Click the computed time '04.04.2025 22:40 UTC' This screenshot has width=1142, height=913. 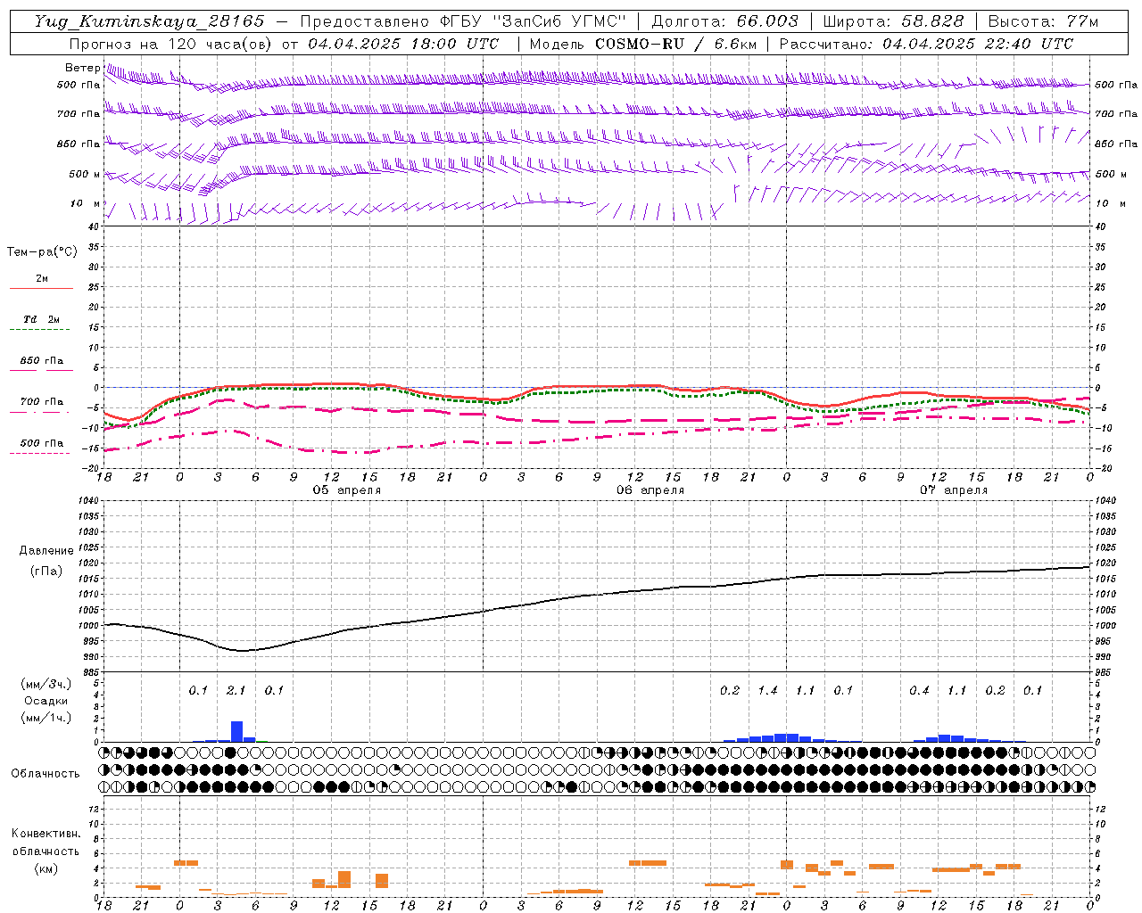978,44
